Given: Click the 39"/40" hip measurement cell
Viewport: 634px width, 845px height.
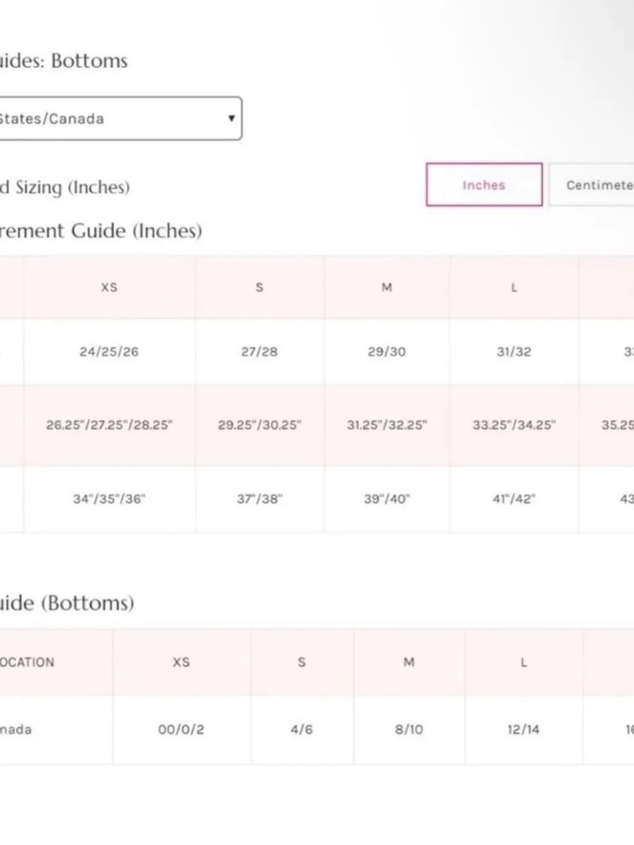Looking at the screenshot, I should (x=387, y=499).
